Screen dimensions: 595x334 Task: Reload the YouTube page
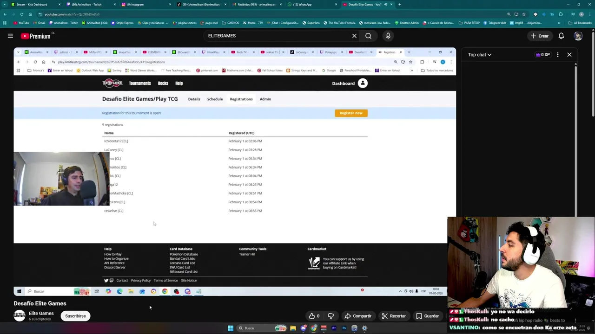21,14
